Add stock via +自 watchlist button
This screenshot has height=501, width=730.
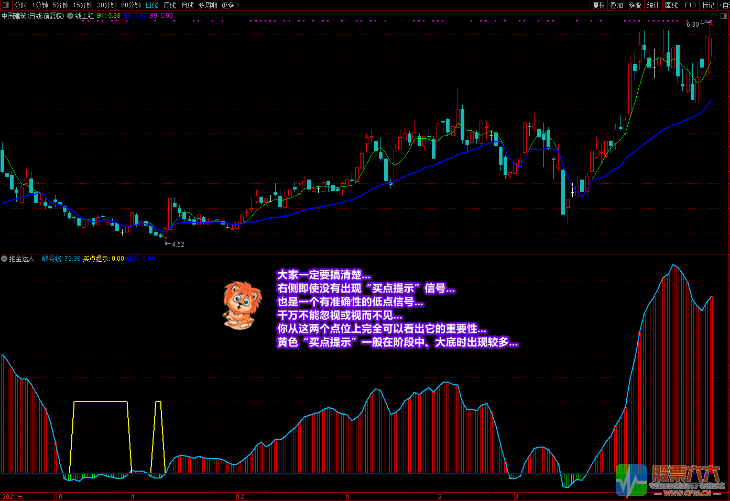(724, 5)
